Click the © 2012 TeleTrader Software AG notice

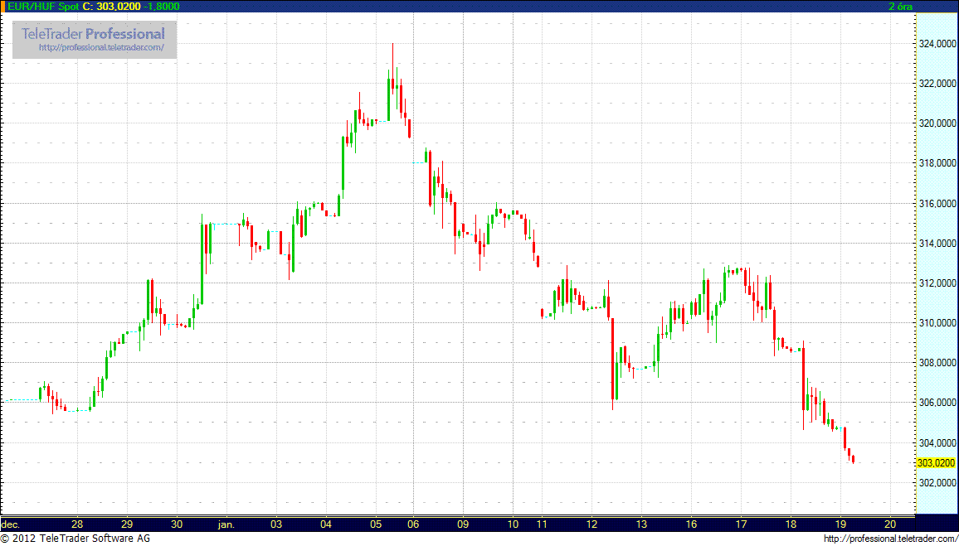click(x=75, y=539)
